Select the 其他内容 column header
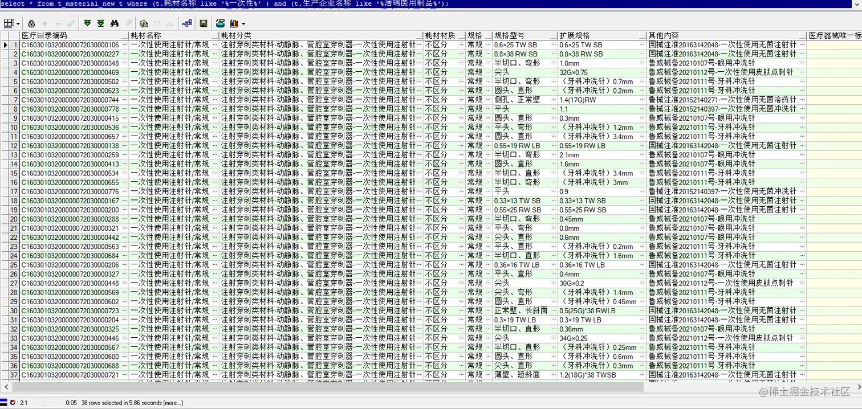Screen dimensions: 862x409 pyautogui.click(x=727, y=35)
